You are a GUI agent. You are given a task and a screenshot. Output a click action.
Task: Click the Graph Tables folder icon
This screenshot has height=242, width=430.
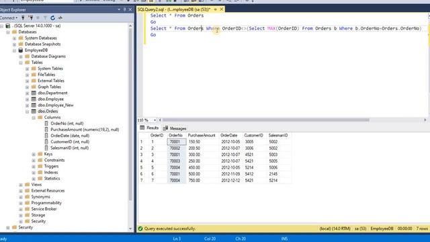pos(34,87)
